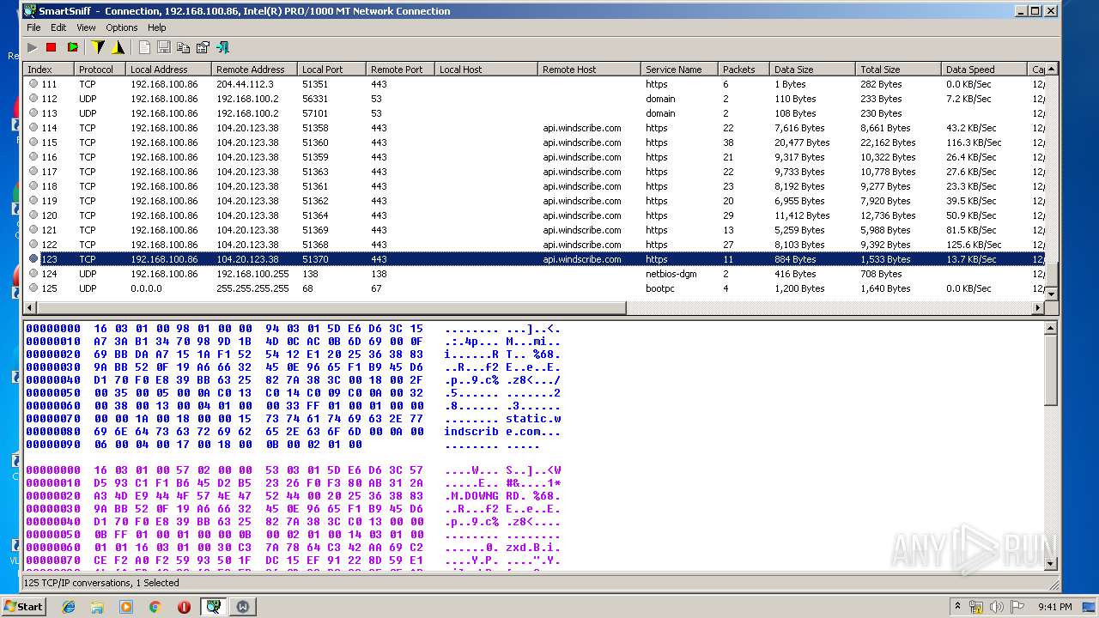
Task: Click the Exit door icon in toolbar
Action: click(222, 47)
